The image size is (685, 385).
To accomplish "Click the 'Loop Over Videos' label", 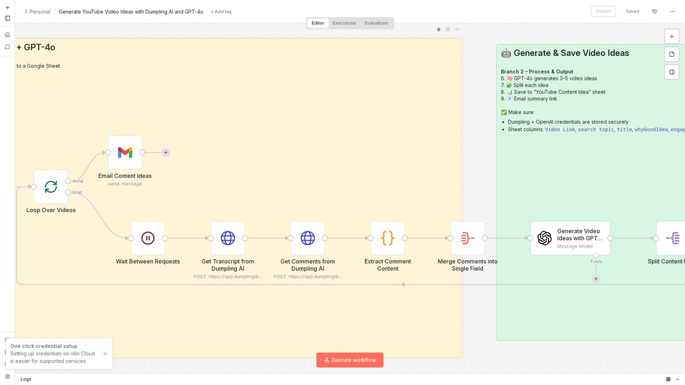I will (x=51, y=210).
